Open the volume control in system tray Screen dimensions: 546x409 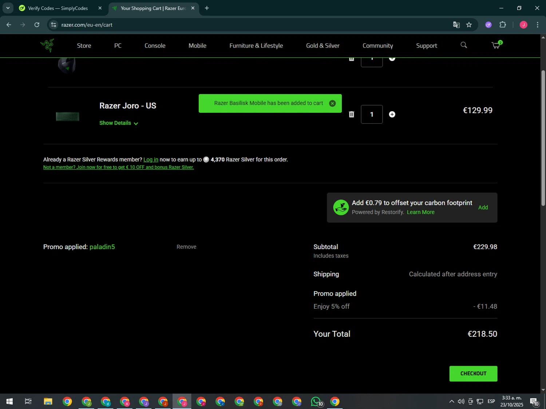pyautogui.click(x=461, y=401)
